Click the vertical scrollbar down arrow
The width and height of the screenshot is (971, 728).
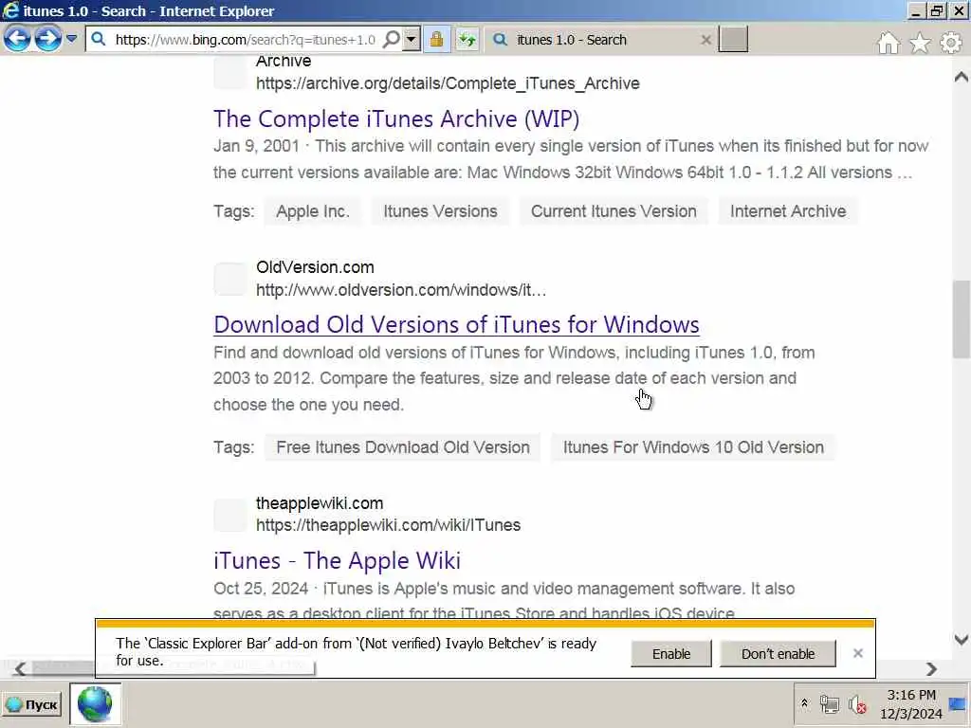(x=962, y=640)
